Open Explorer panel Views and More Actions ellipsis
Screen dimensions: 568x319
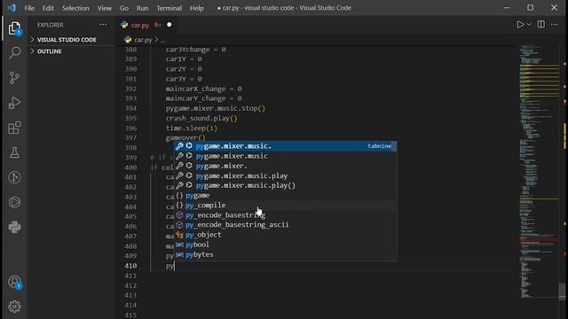[103, 25]
